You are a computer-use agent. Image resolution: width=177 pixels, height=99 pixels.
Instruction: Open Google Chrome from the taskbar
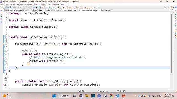coord(111,96)
